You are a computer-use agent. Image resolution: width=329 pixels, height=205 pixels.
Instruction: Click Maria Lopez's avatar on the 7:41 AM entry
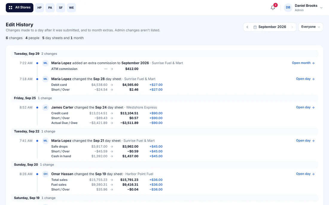pyautogui.click(x=45, y=141)
